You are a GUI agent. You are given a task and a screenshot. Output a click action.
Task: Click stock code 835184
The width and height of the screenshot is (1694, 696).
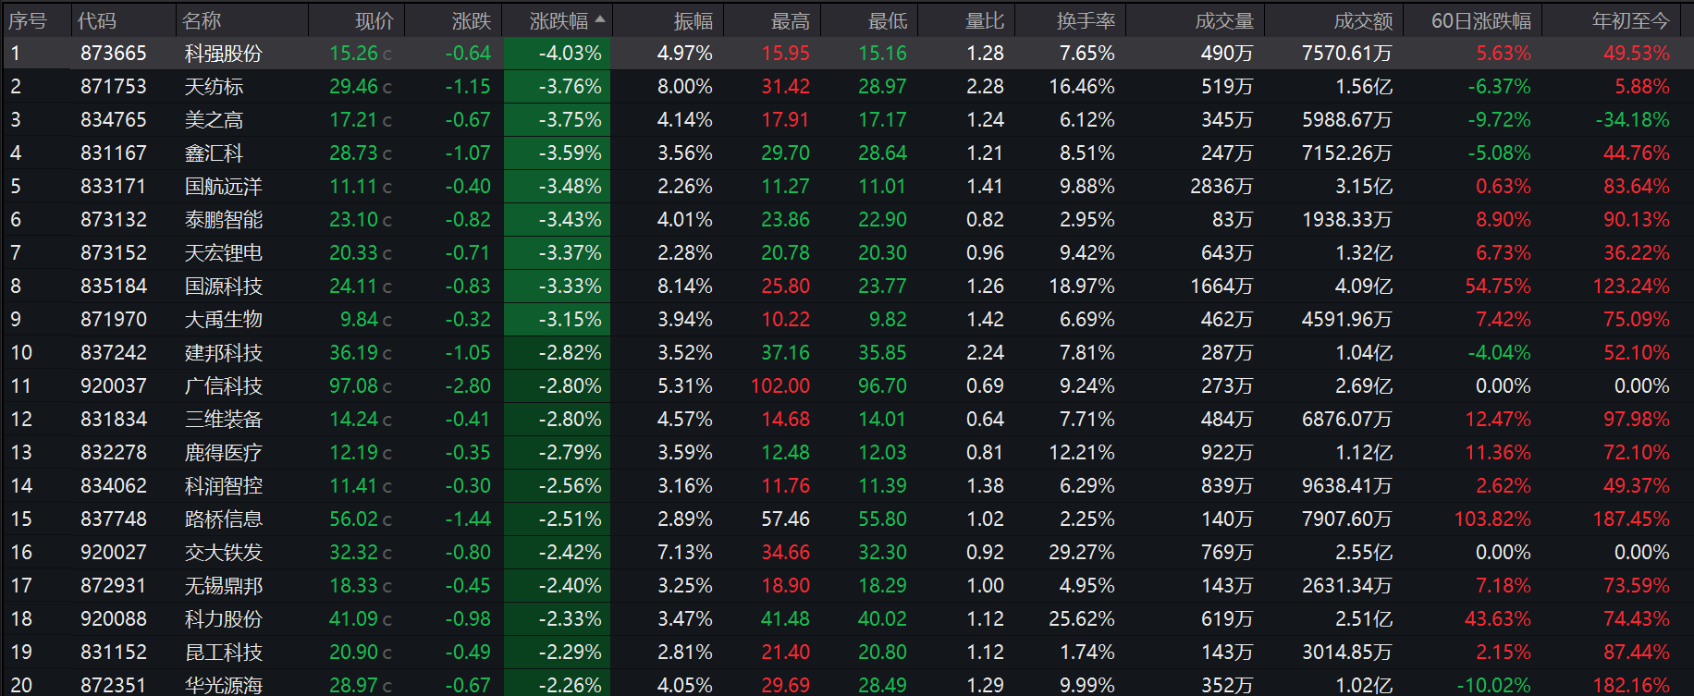click(x=114, y=287)
